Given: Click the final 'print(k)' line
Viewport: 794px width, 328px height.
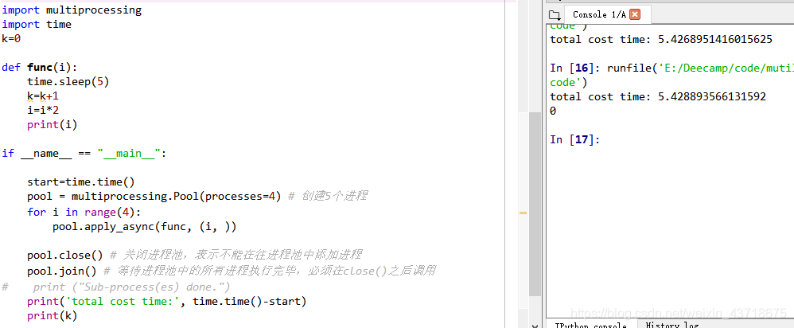Looking at the screenshot, I should 53,316.
